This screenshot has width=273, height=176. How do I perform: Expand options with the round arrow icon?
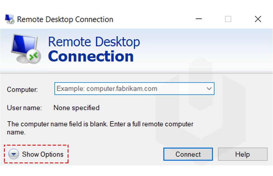click(14, 154)
